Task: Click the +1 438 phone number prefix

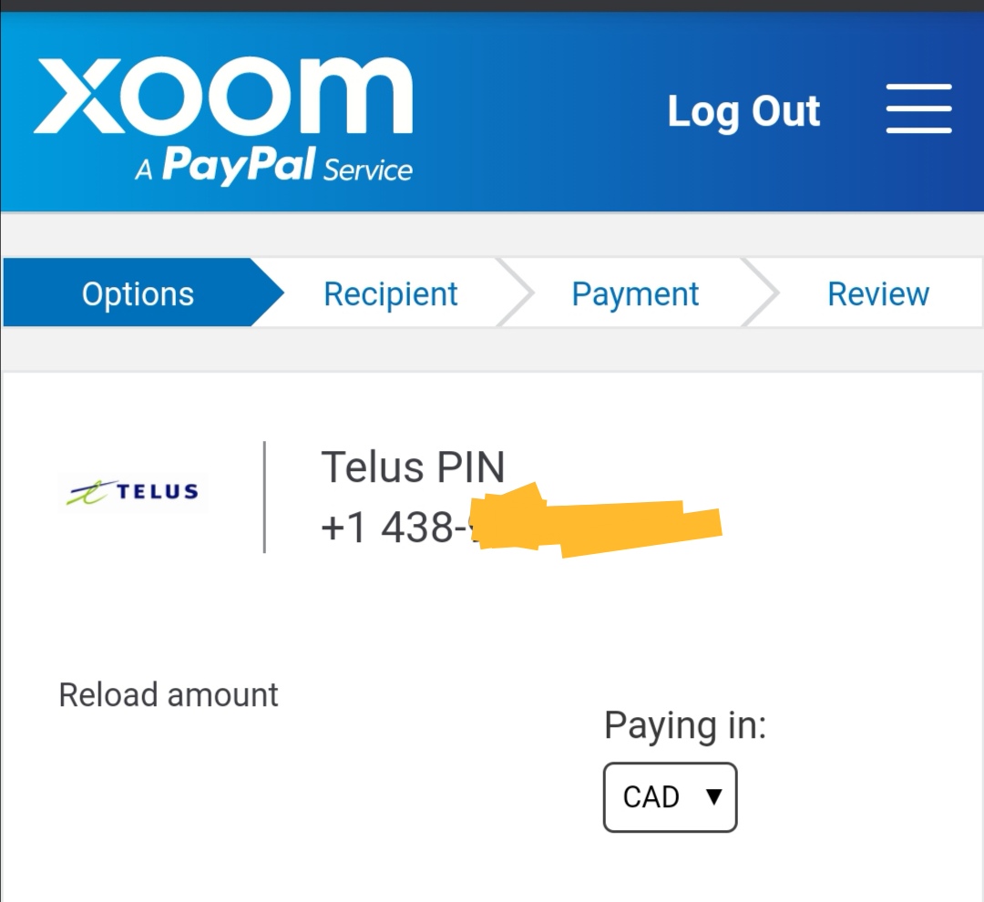Action: coord(387,527)
